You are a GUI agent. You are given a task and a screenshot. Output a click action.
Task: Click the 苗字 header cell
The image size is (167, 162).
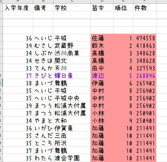[102, 7]
